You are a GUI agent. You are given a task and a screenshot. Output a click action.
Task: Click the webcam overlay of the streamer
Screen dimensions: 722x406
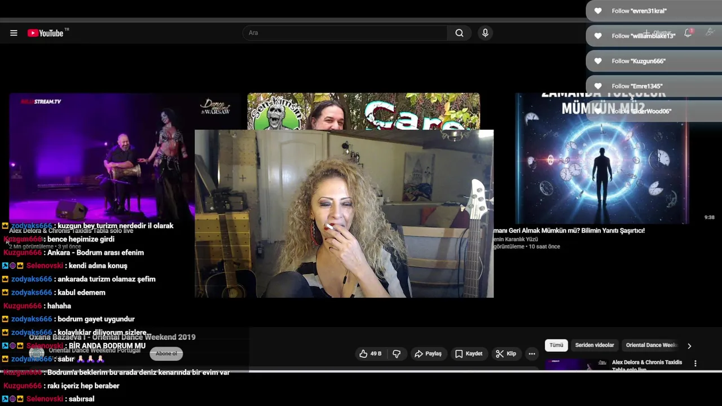pyautogui.click(x=344, y=214)
